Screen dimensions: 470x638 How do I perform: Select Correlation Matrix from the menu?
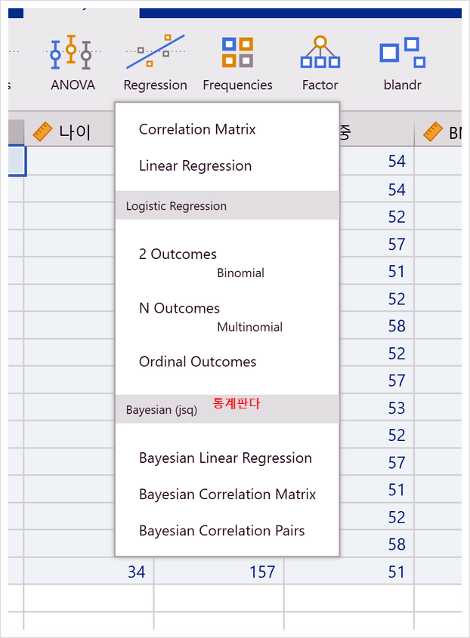coord(196,129)
